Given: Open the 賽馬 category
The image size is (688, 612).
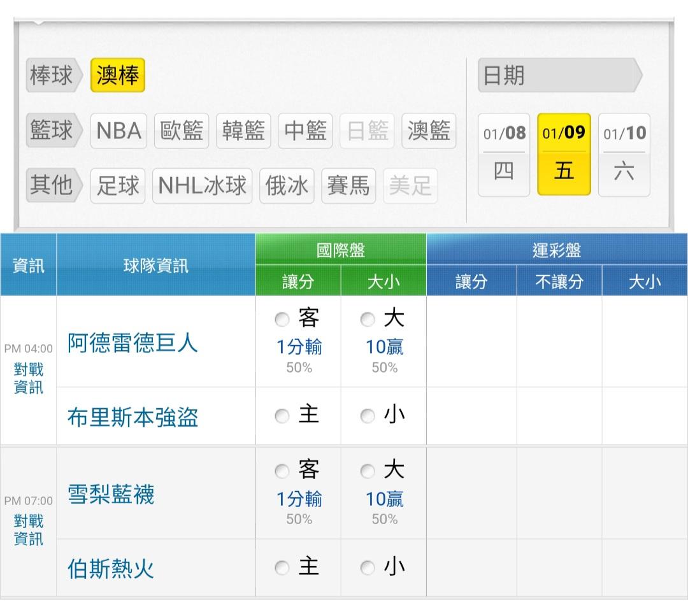Looking at the screenshot, I should pos(348,186).
